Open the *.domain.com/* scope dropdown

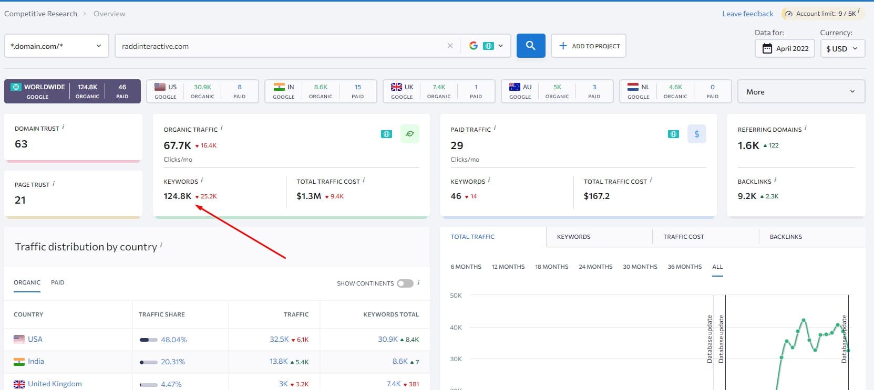pyautogui.click(x=56, y=46)
